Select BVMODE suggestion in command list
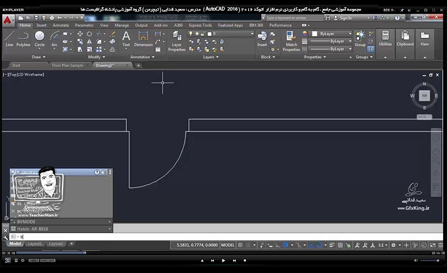Screen dimensions: 447x273 pyautogui.click(x=61, y=222)
